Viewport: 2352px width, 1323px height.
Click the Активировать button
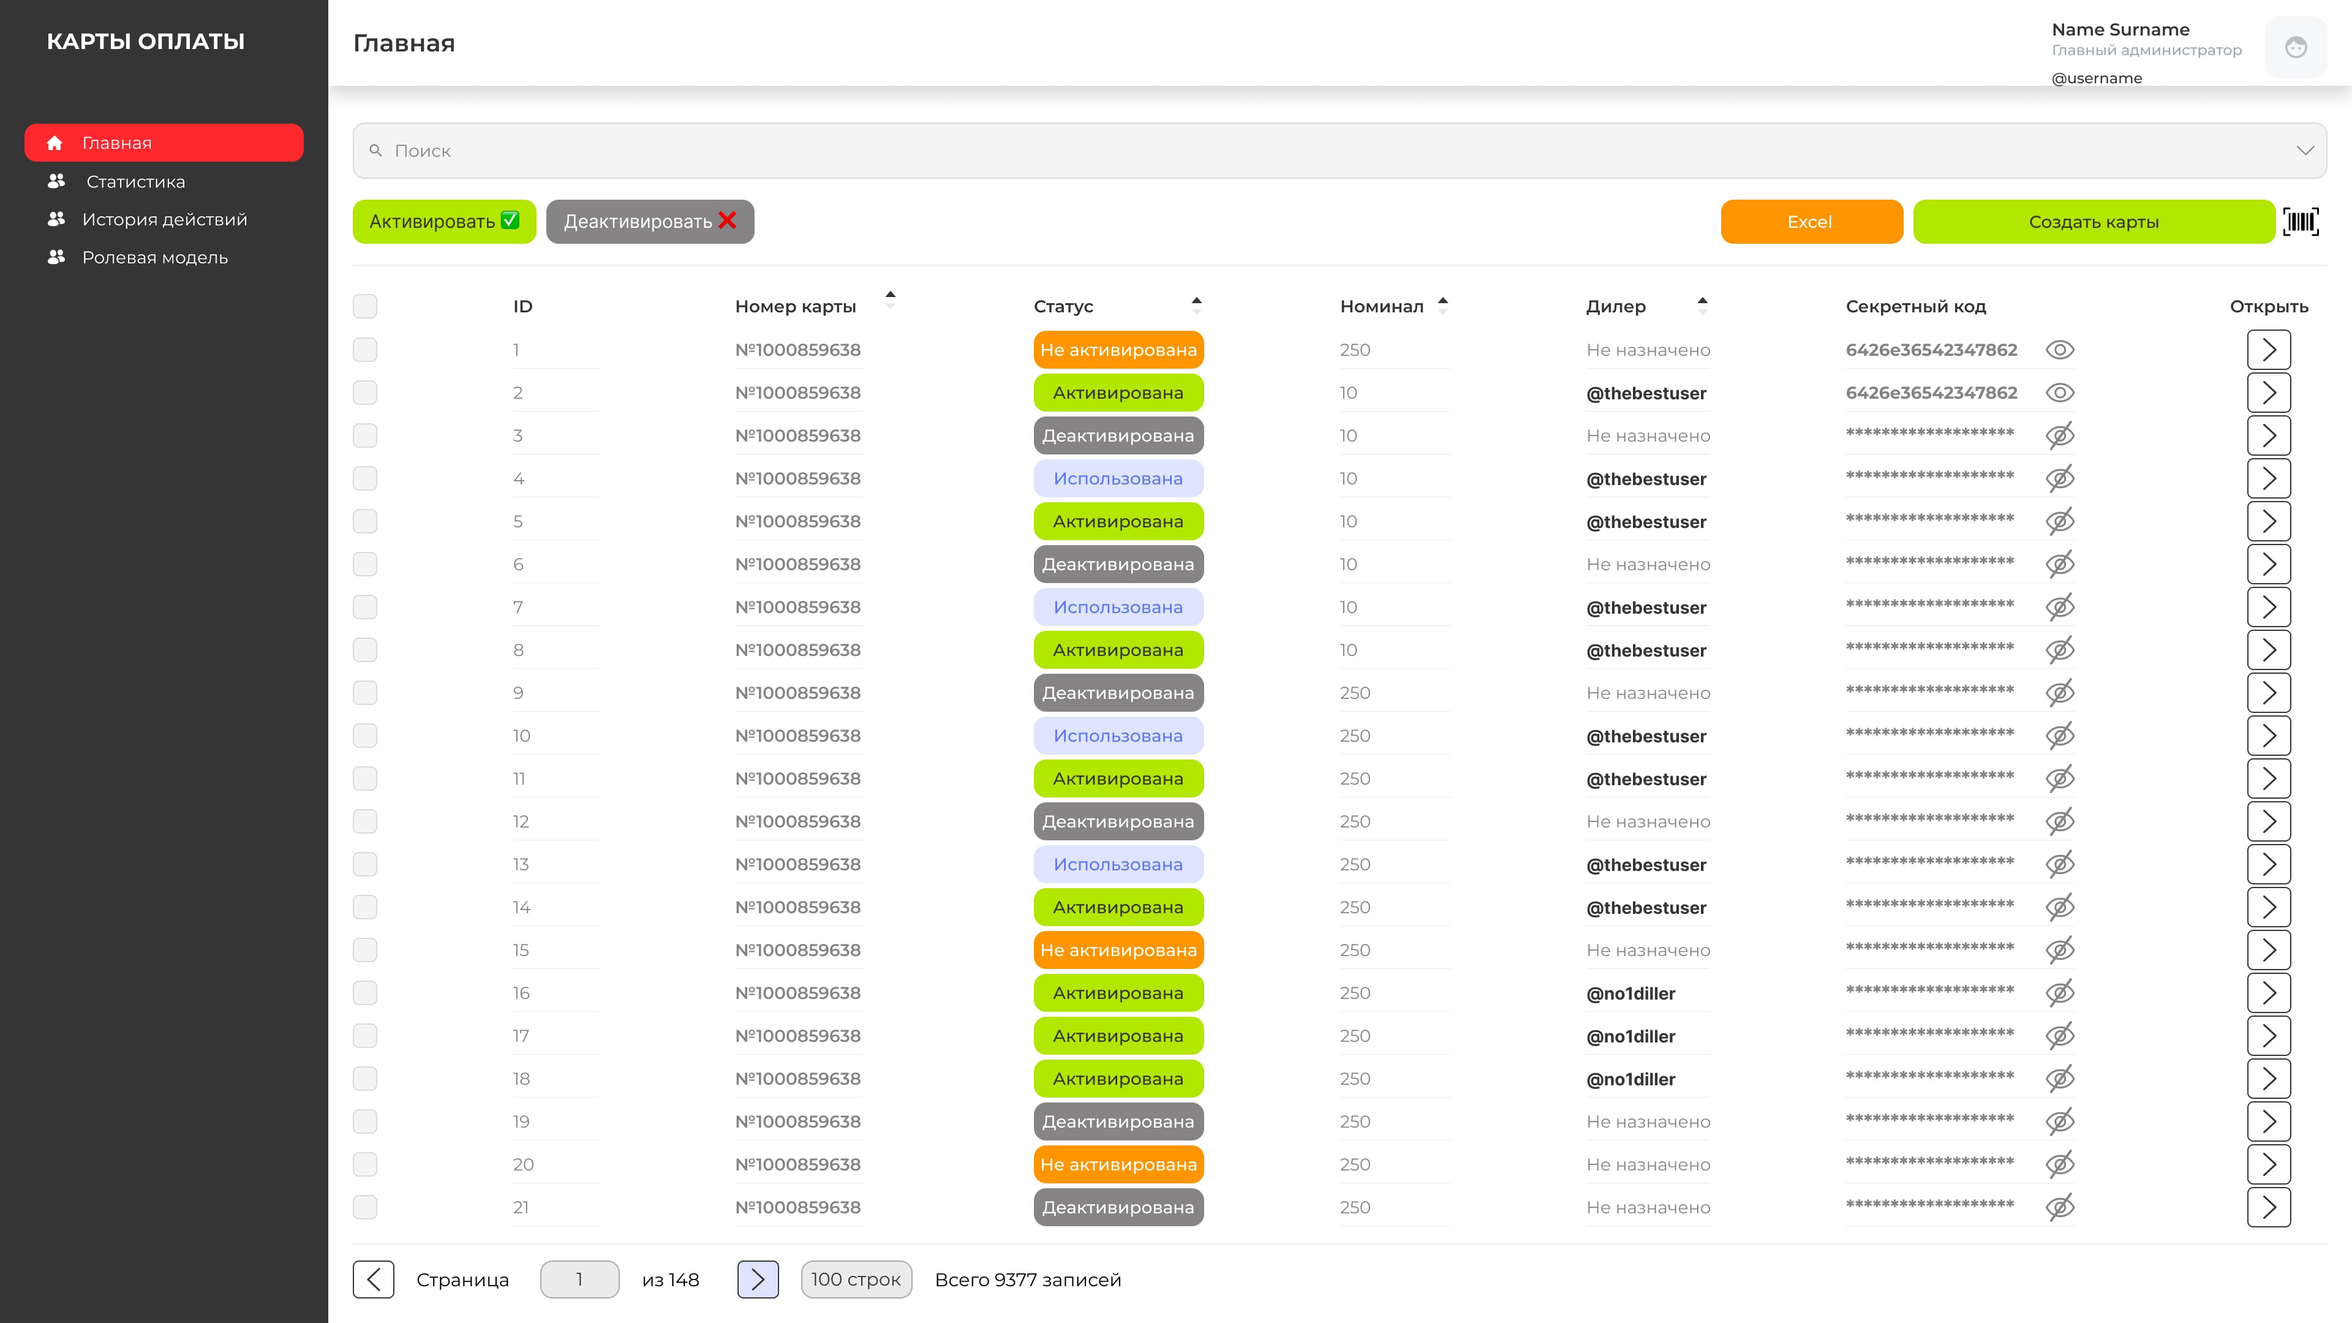[x=445, y=222]
